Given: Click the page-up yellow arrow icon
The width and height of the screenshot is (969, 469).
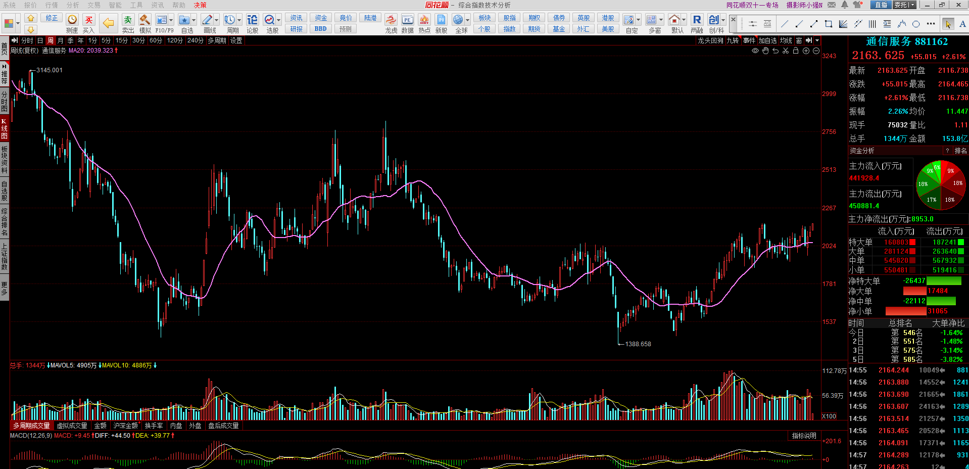Looking at the screenshot, I should coord(31,18).
